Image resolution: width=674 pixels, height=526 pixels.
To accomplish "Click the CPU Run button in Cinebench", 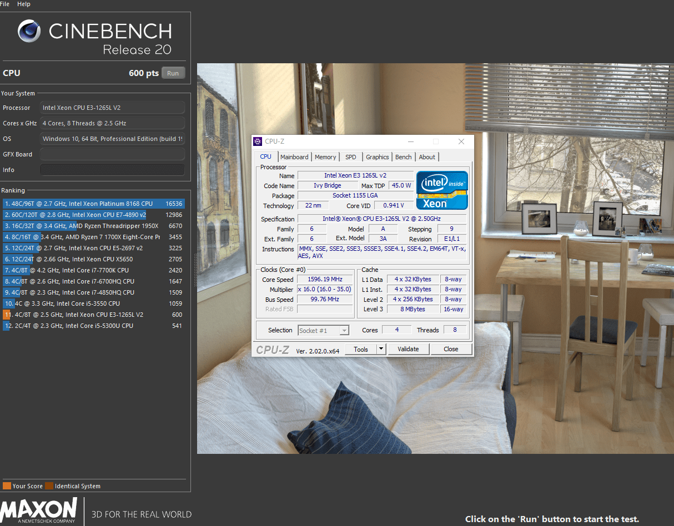I will click(173, 73).
